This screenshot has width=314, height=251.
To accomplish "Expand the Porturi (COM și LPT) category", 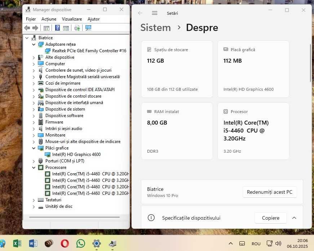I will [x=34, y=161].
